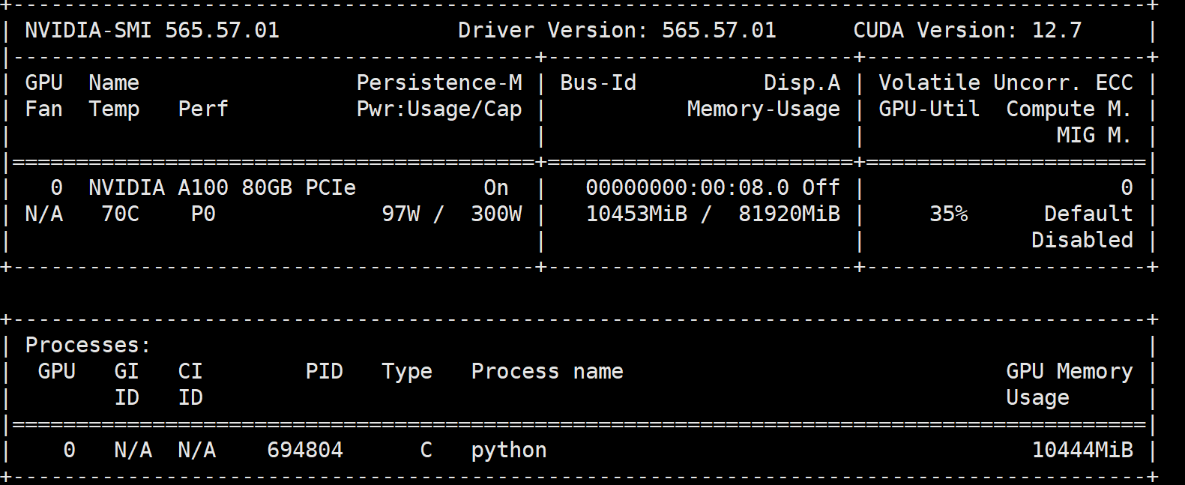Screen dimensions: 1185x485
Task: Click the NVIDIA-SMI 565.57.01 text
Action: pyautogui.click(x=152, y=30)
